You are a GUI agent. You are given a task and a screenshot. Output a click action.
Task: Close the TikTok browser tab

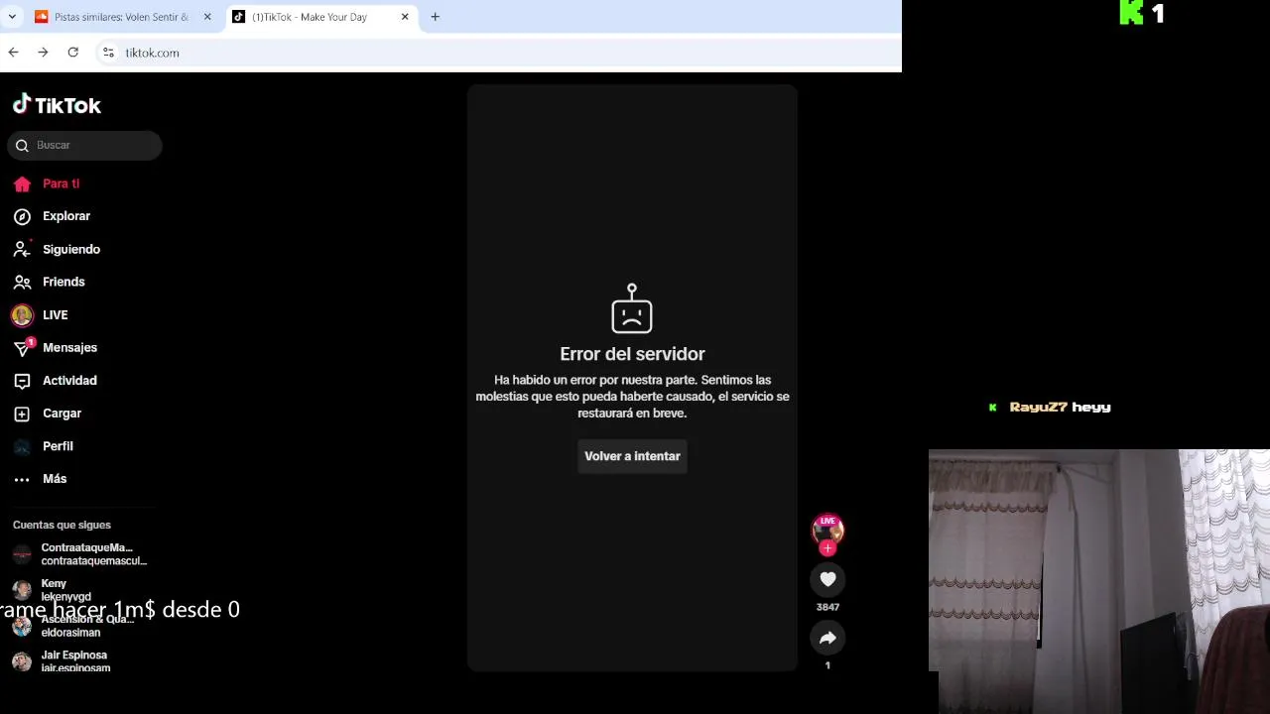406,17
